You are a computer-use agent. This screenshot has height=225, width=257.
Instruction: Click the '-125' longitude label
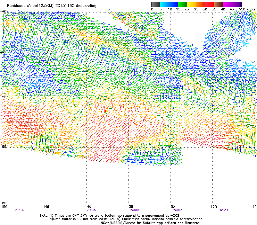click(213, 207)
